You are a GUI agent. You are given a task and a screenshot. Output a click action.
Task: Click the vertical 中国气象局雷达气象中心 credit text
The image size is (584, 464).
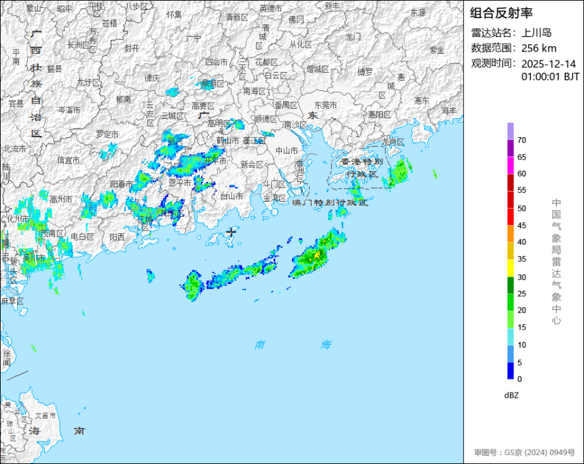(x=556, y=262)
